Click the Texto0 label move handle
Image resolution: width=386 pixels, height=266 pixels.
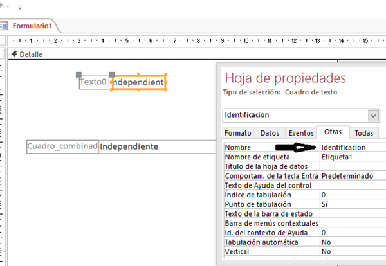79,74
